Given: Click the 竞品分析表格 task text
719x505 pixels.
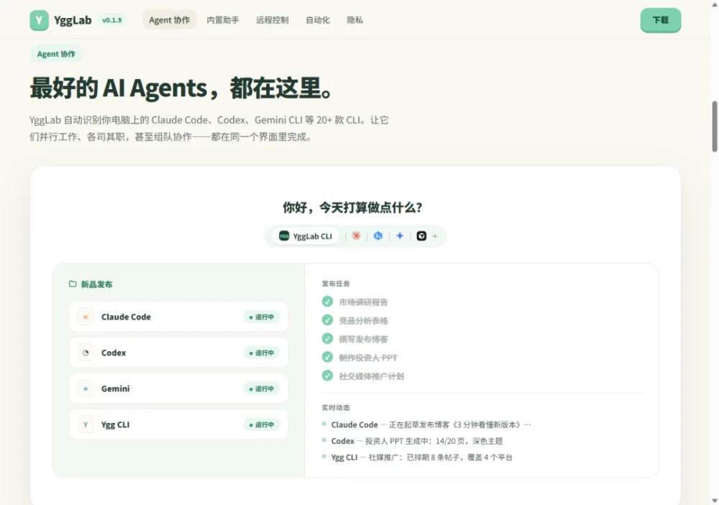Looking at the screenshot, I should [x=363, y=320].
